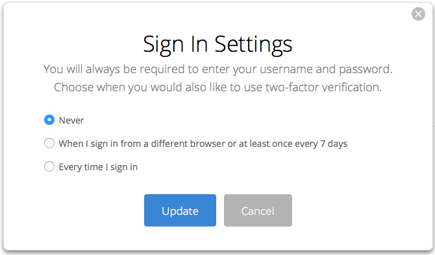Click the phrase two-factor verification
This screenshot has width=435, height=255.
pos(323,87)
